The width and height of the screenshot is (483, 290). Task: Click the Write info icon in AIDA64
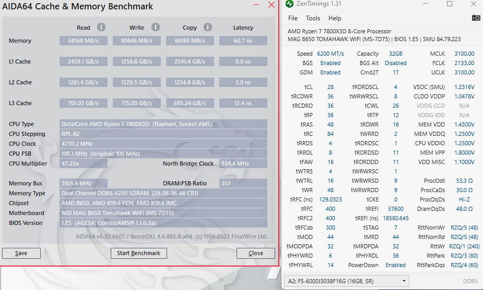pyautogui.click(x=156, y=28)
